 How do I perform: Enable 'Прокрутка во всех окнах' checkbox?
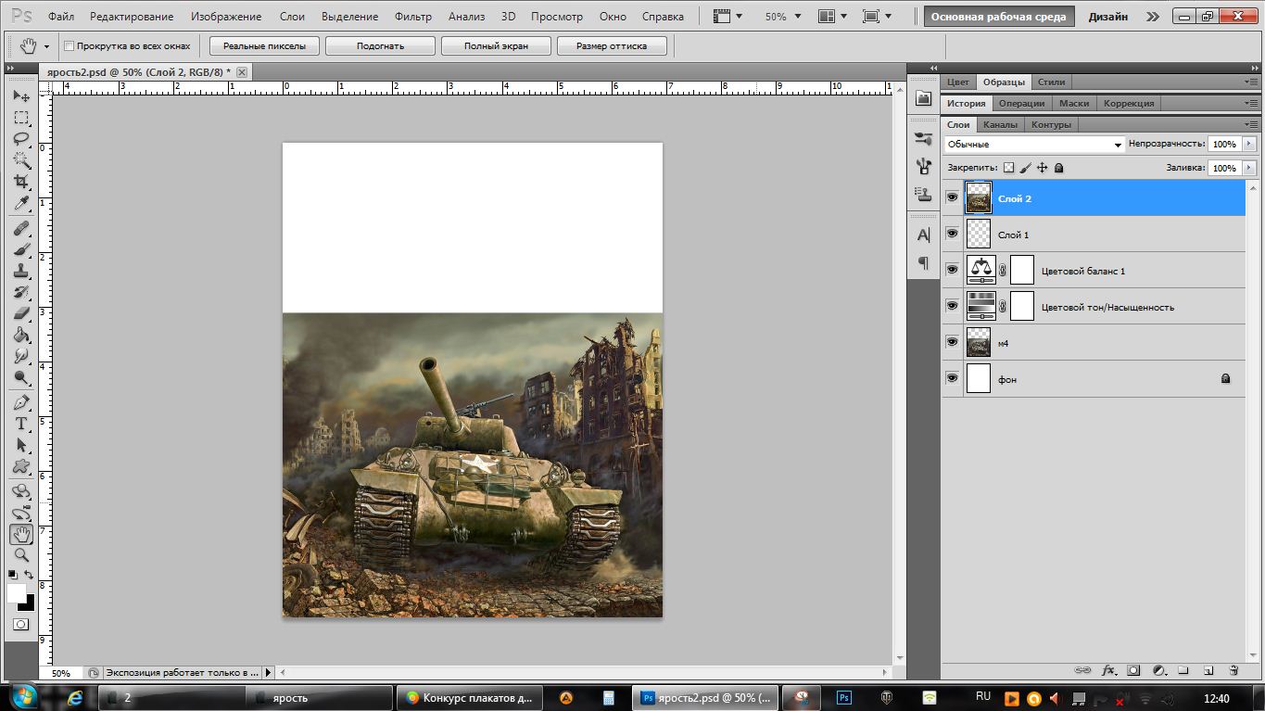70,45
